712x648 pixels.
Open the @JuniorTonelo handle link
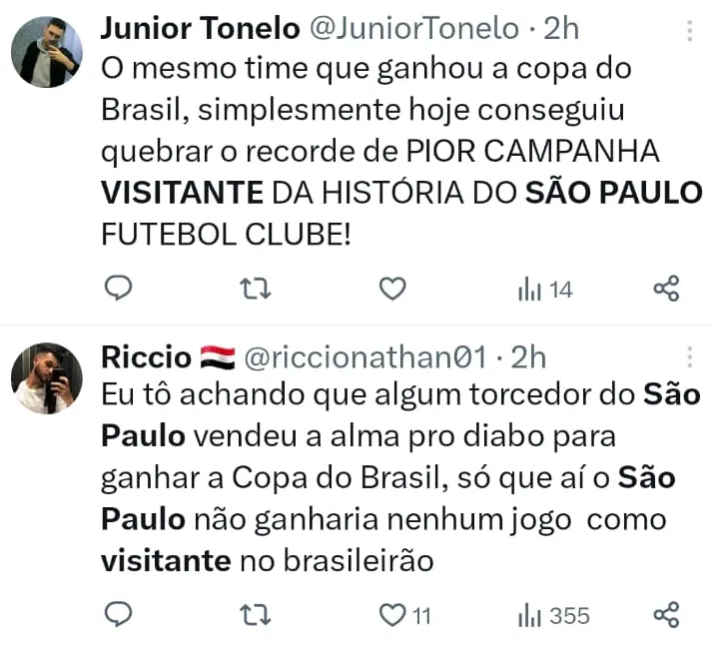click(x=413, y=29)
